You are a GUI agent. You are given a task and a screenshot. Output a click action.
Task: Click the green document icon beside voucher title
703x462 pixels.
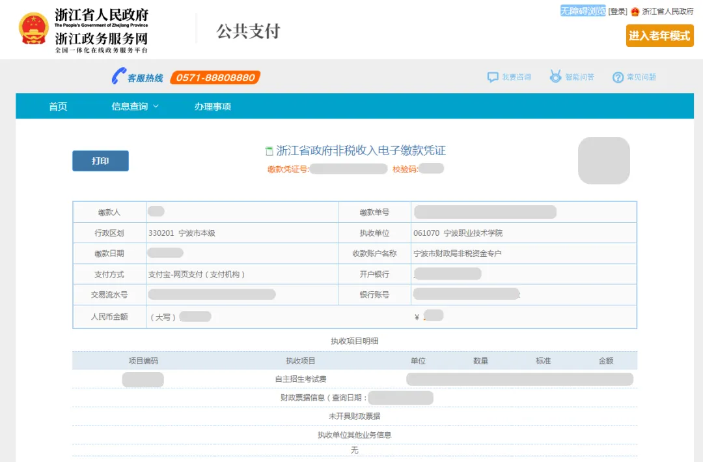click(x=269, y=151)
